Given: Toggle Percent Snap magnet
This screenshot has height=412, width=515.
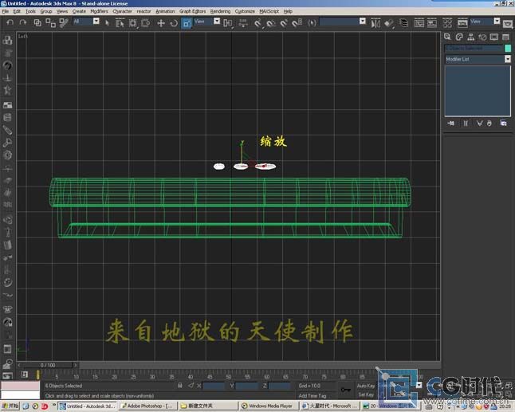Looking at the screenshot, I should pyautogui.click(x=284, y=23).
